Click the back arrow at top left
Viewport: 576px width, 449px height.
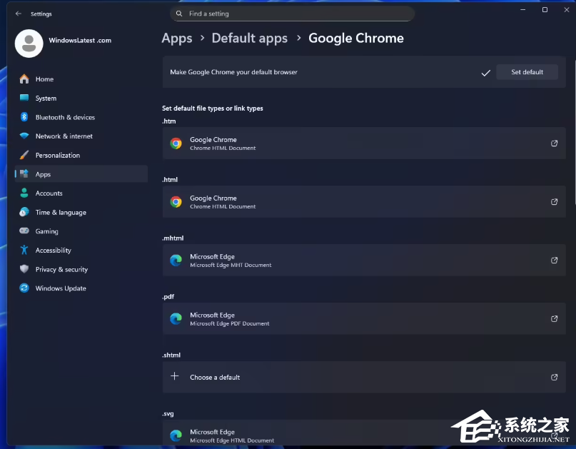[x=19, y=13]
